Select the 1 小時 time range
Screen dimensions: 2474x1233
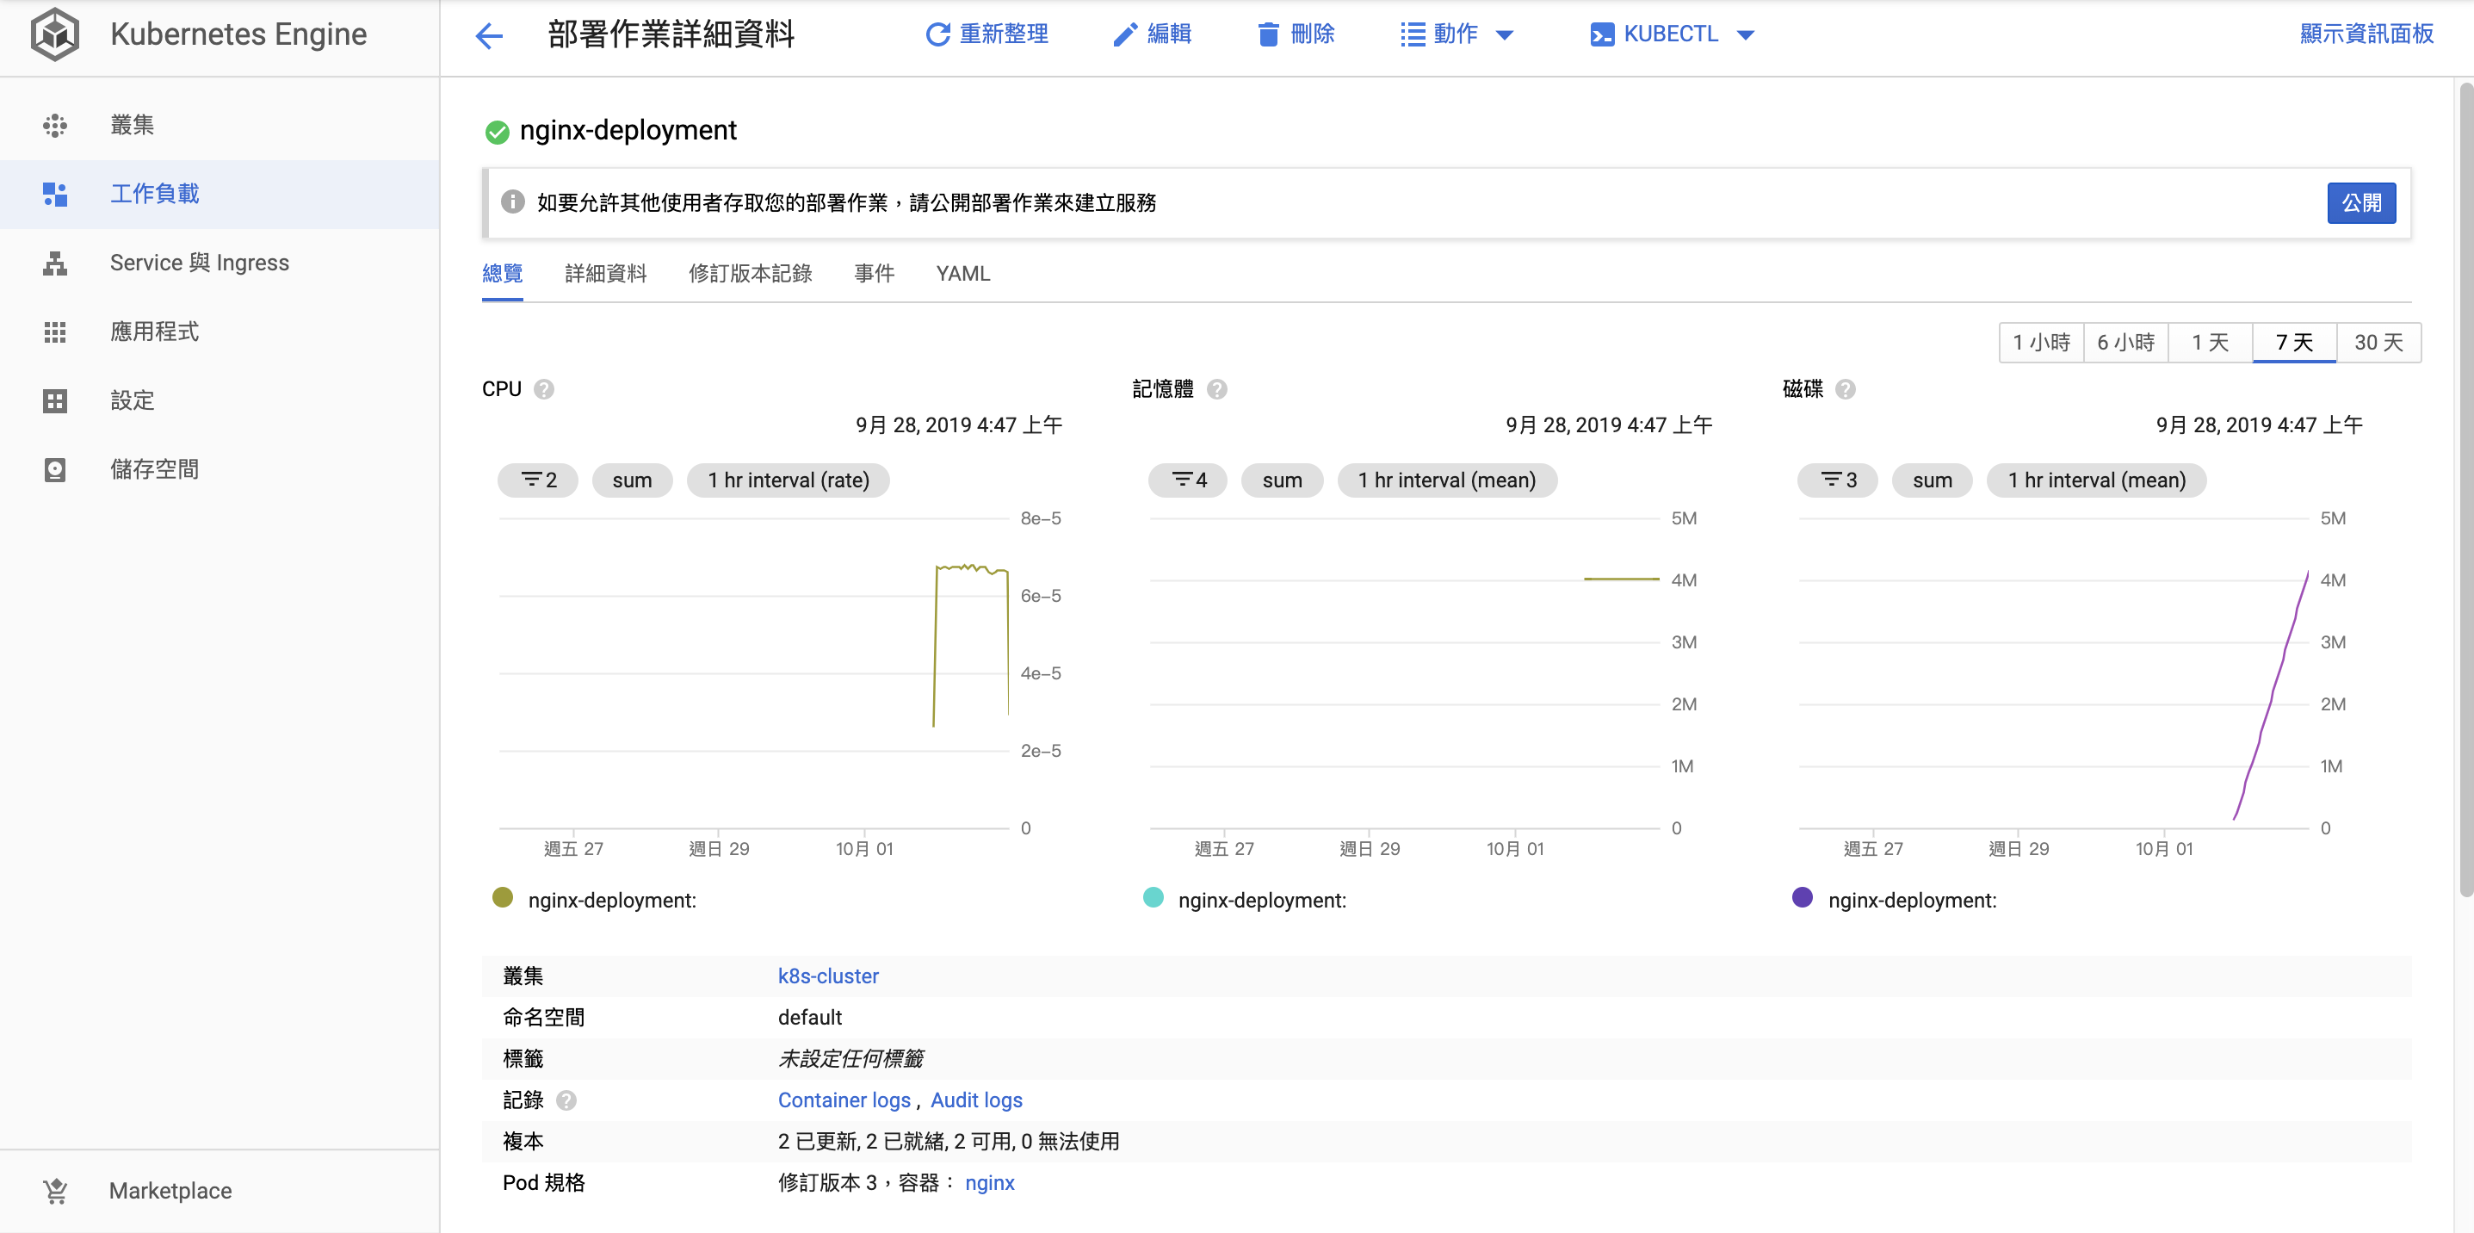(x=2041, y=343)
